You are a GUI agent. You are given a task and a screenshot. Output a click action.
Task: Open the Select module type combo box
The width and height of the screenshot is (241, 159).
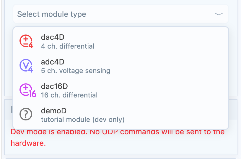121,14
